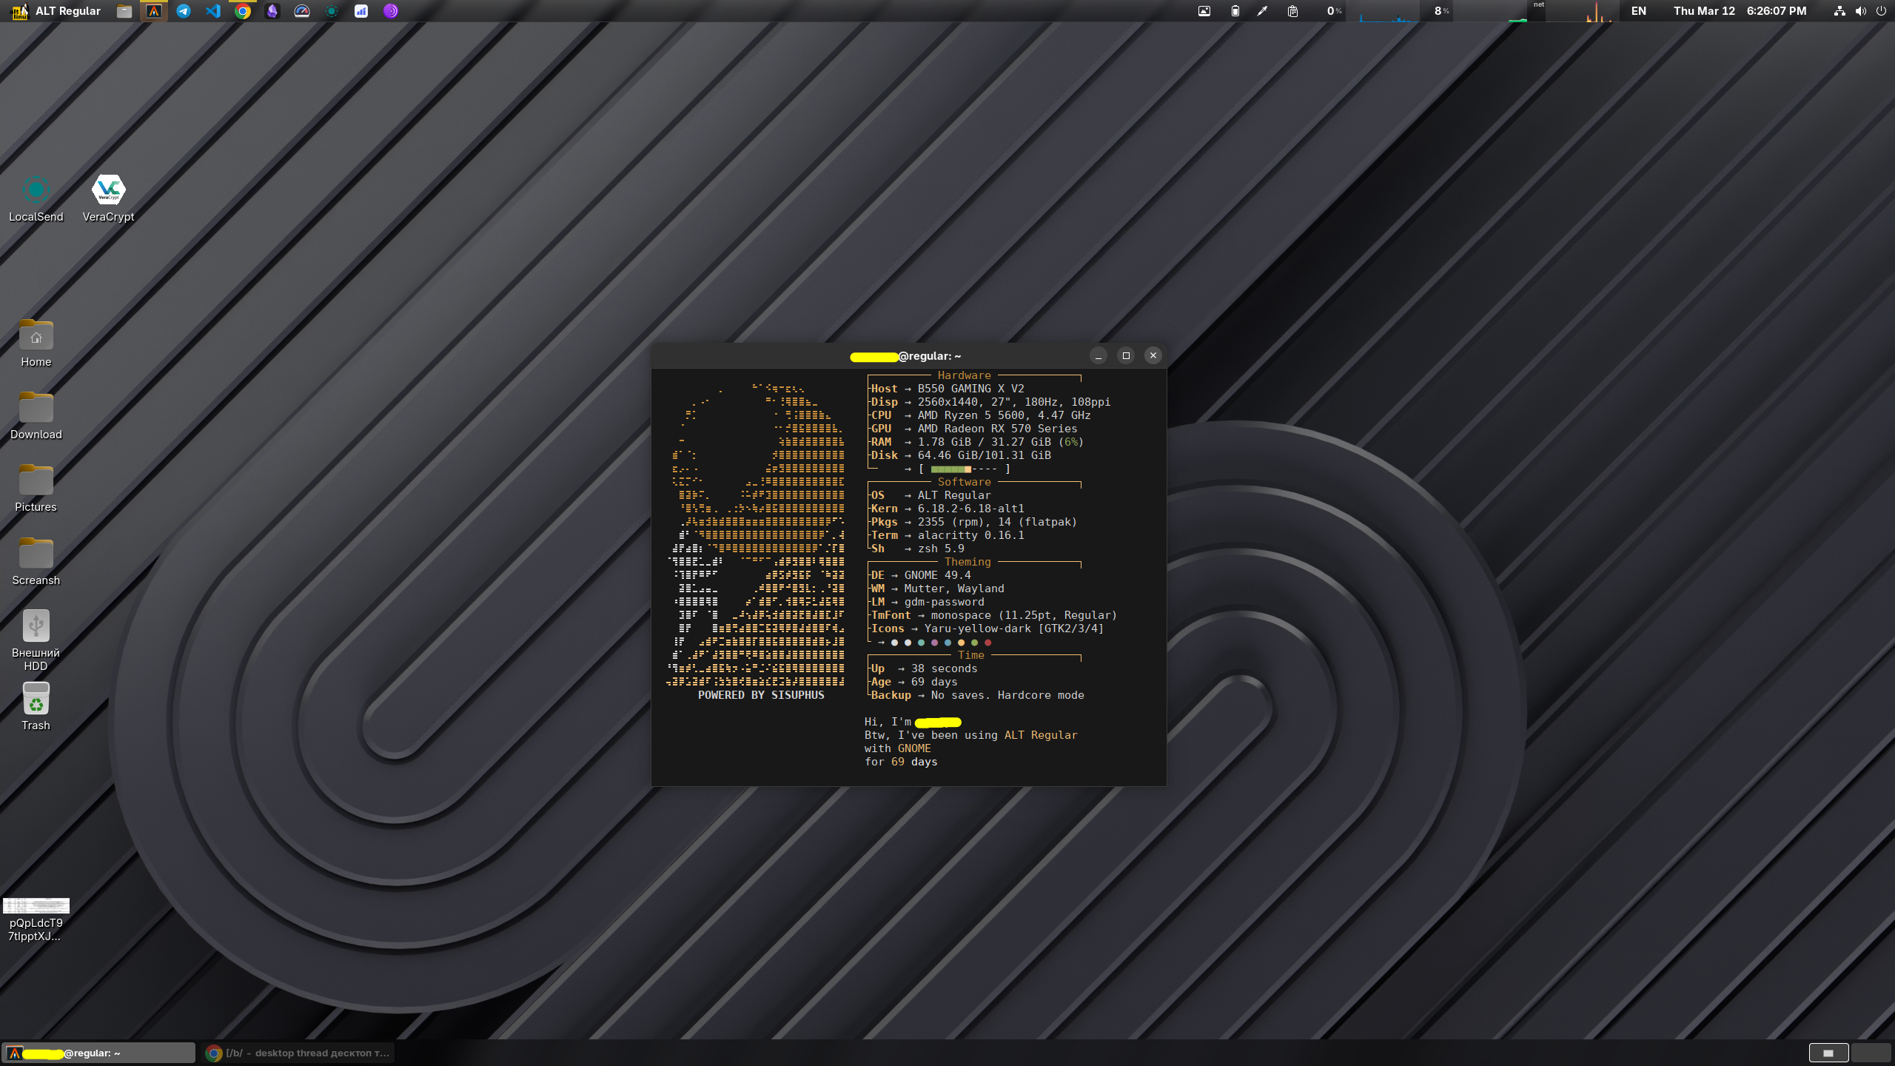Launch Visual Studio Code from panel
The height and width of the screenshot is (1066, 1895).
[x=213, y=11]
